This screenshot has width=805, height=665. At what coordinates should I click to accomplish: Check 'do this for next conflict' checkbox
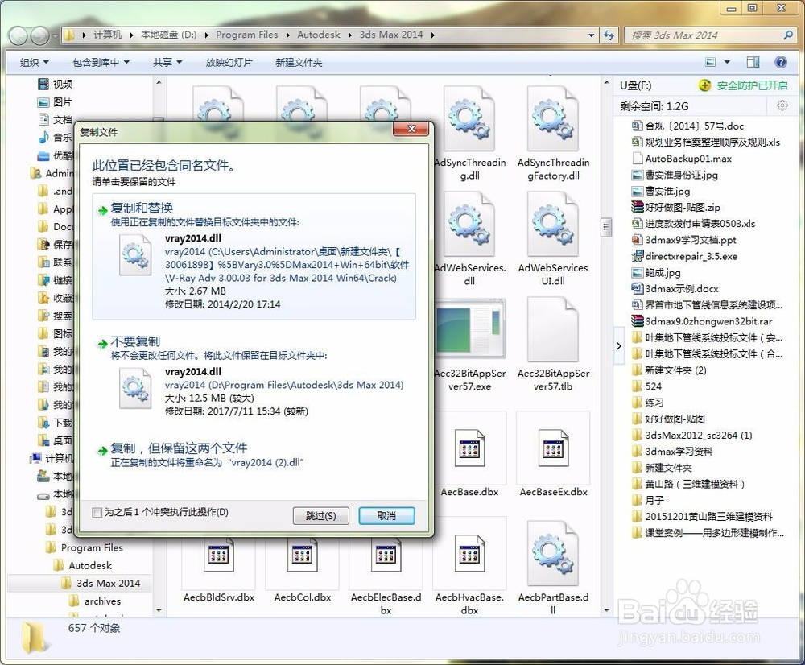tap(97, 513)
